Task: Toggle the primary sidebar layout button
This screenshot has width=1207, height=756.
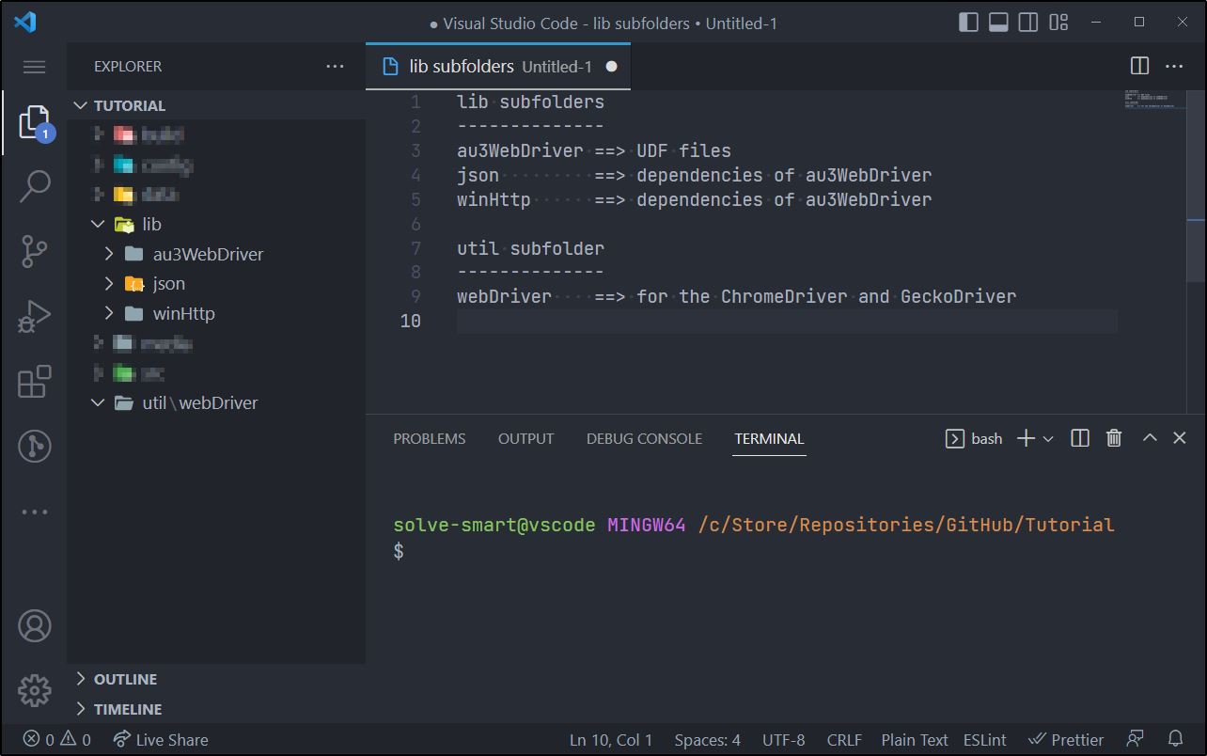Action: click(968, 23)
